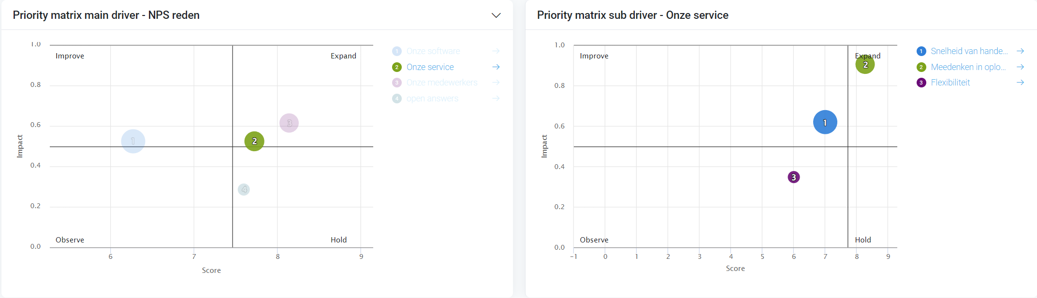Click faded bubble 4 in NPS reden chart
The image size is (1037, 298).
[x=244, y=189]
